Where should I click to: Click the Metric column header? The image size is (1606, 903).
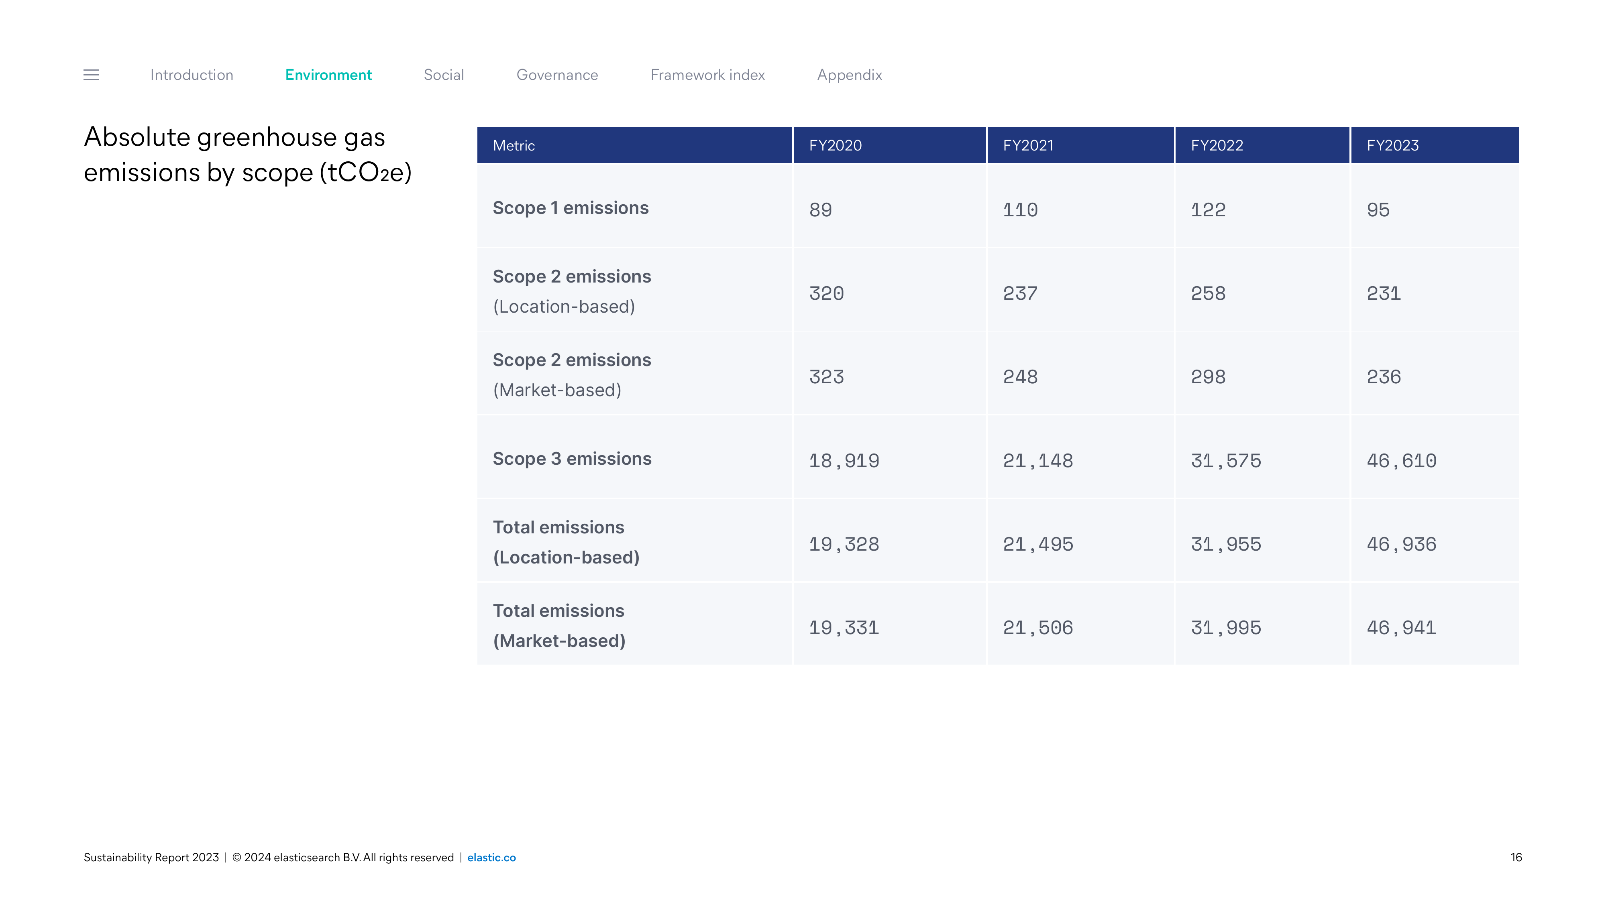click(x=635, y=145)
